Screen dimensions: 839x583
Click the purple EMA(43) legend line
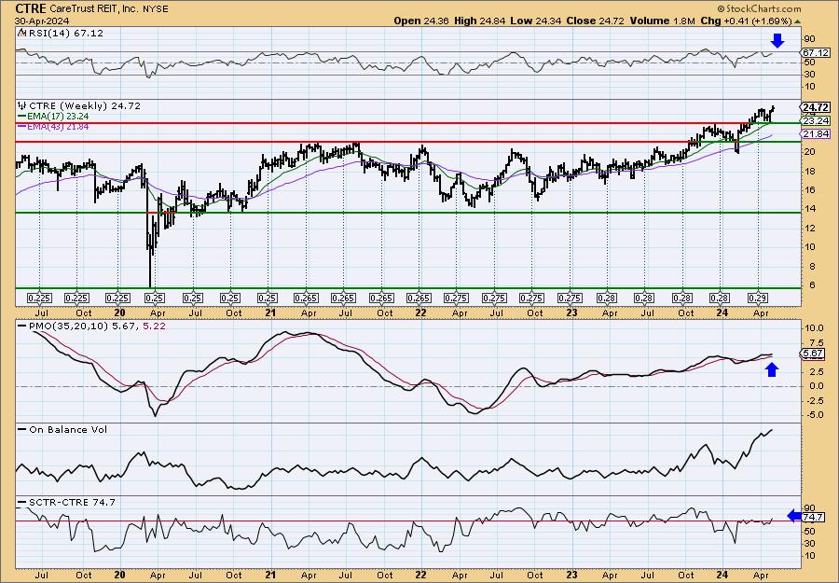point(22,126)
